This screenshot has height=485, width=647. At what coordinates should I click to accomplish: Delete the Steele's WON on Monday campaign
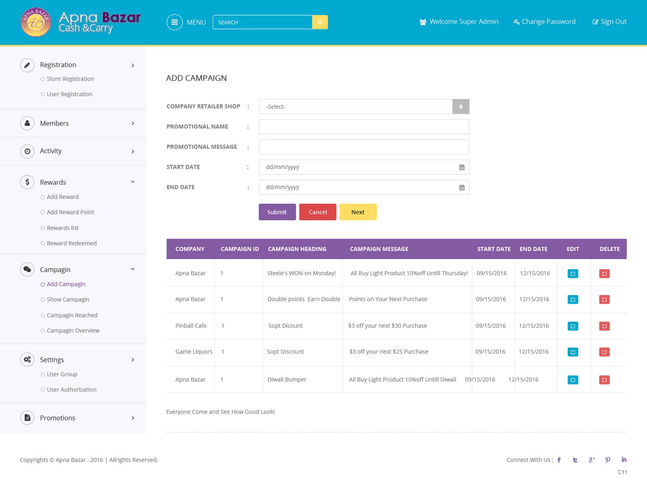(x=604, y=274)
